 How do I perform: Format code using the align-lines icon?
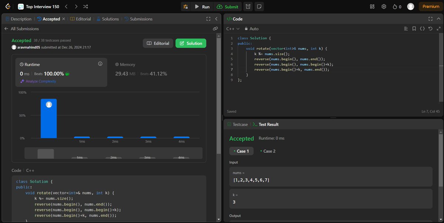[406, 28]
